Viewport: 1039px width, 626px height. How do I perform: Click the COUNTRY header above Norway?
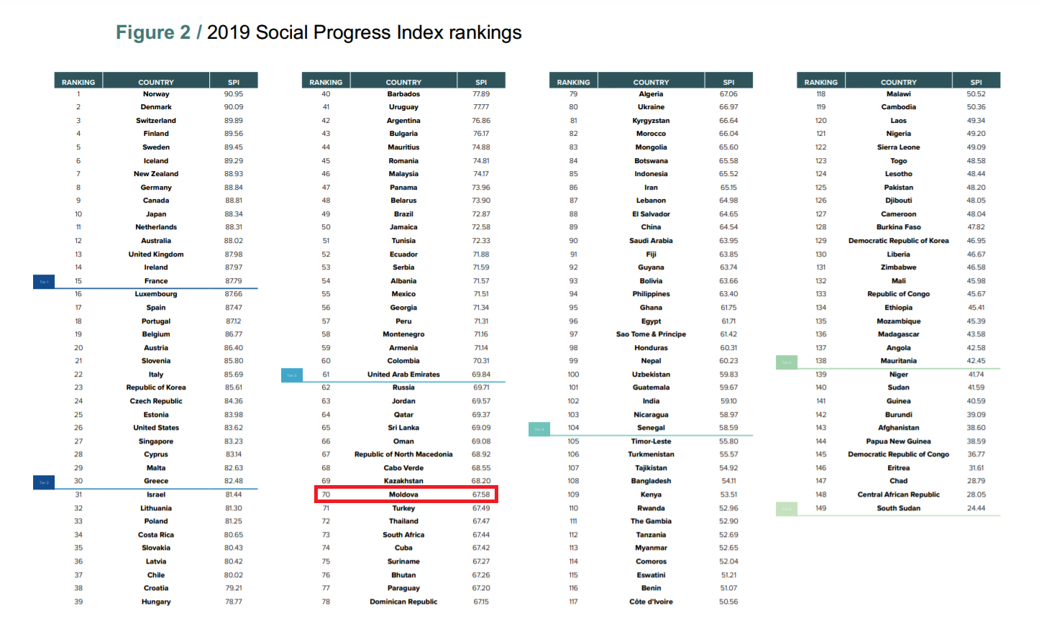[156, 82]
